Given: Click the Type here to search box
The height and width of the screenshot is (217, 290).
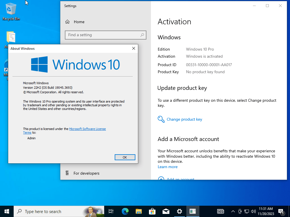Looking at the screenshot, I should pyautogui.click(x=59, y=211).
